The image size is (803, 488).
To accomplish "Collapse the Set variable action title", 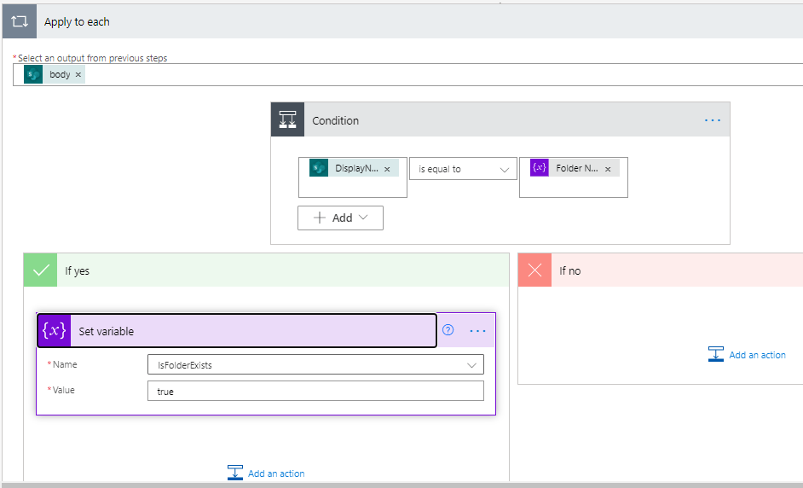I will click(x=106, y=332).
